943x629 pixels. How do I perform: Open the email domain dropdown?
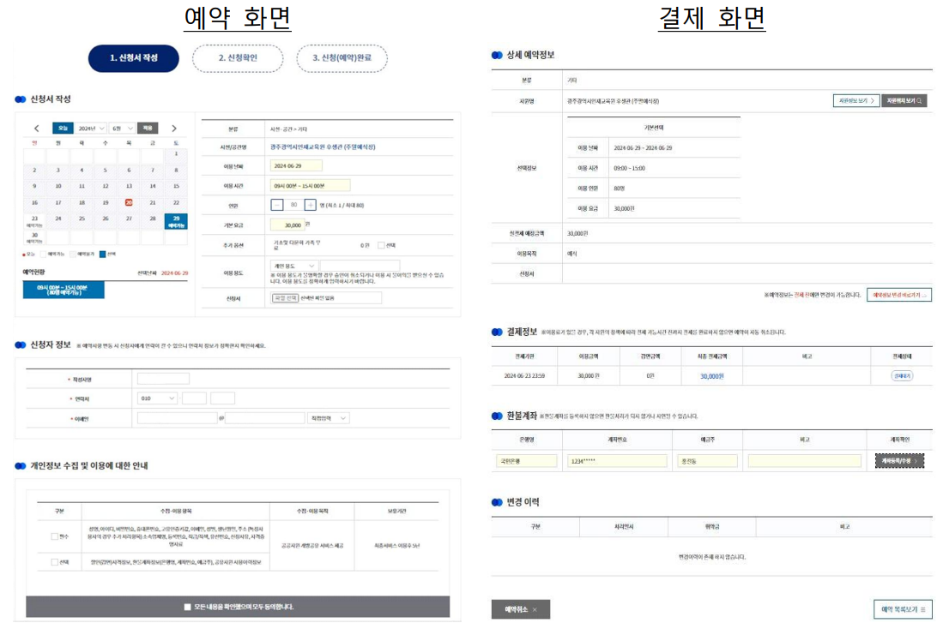[328, 417]
